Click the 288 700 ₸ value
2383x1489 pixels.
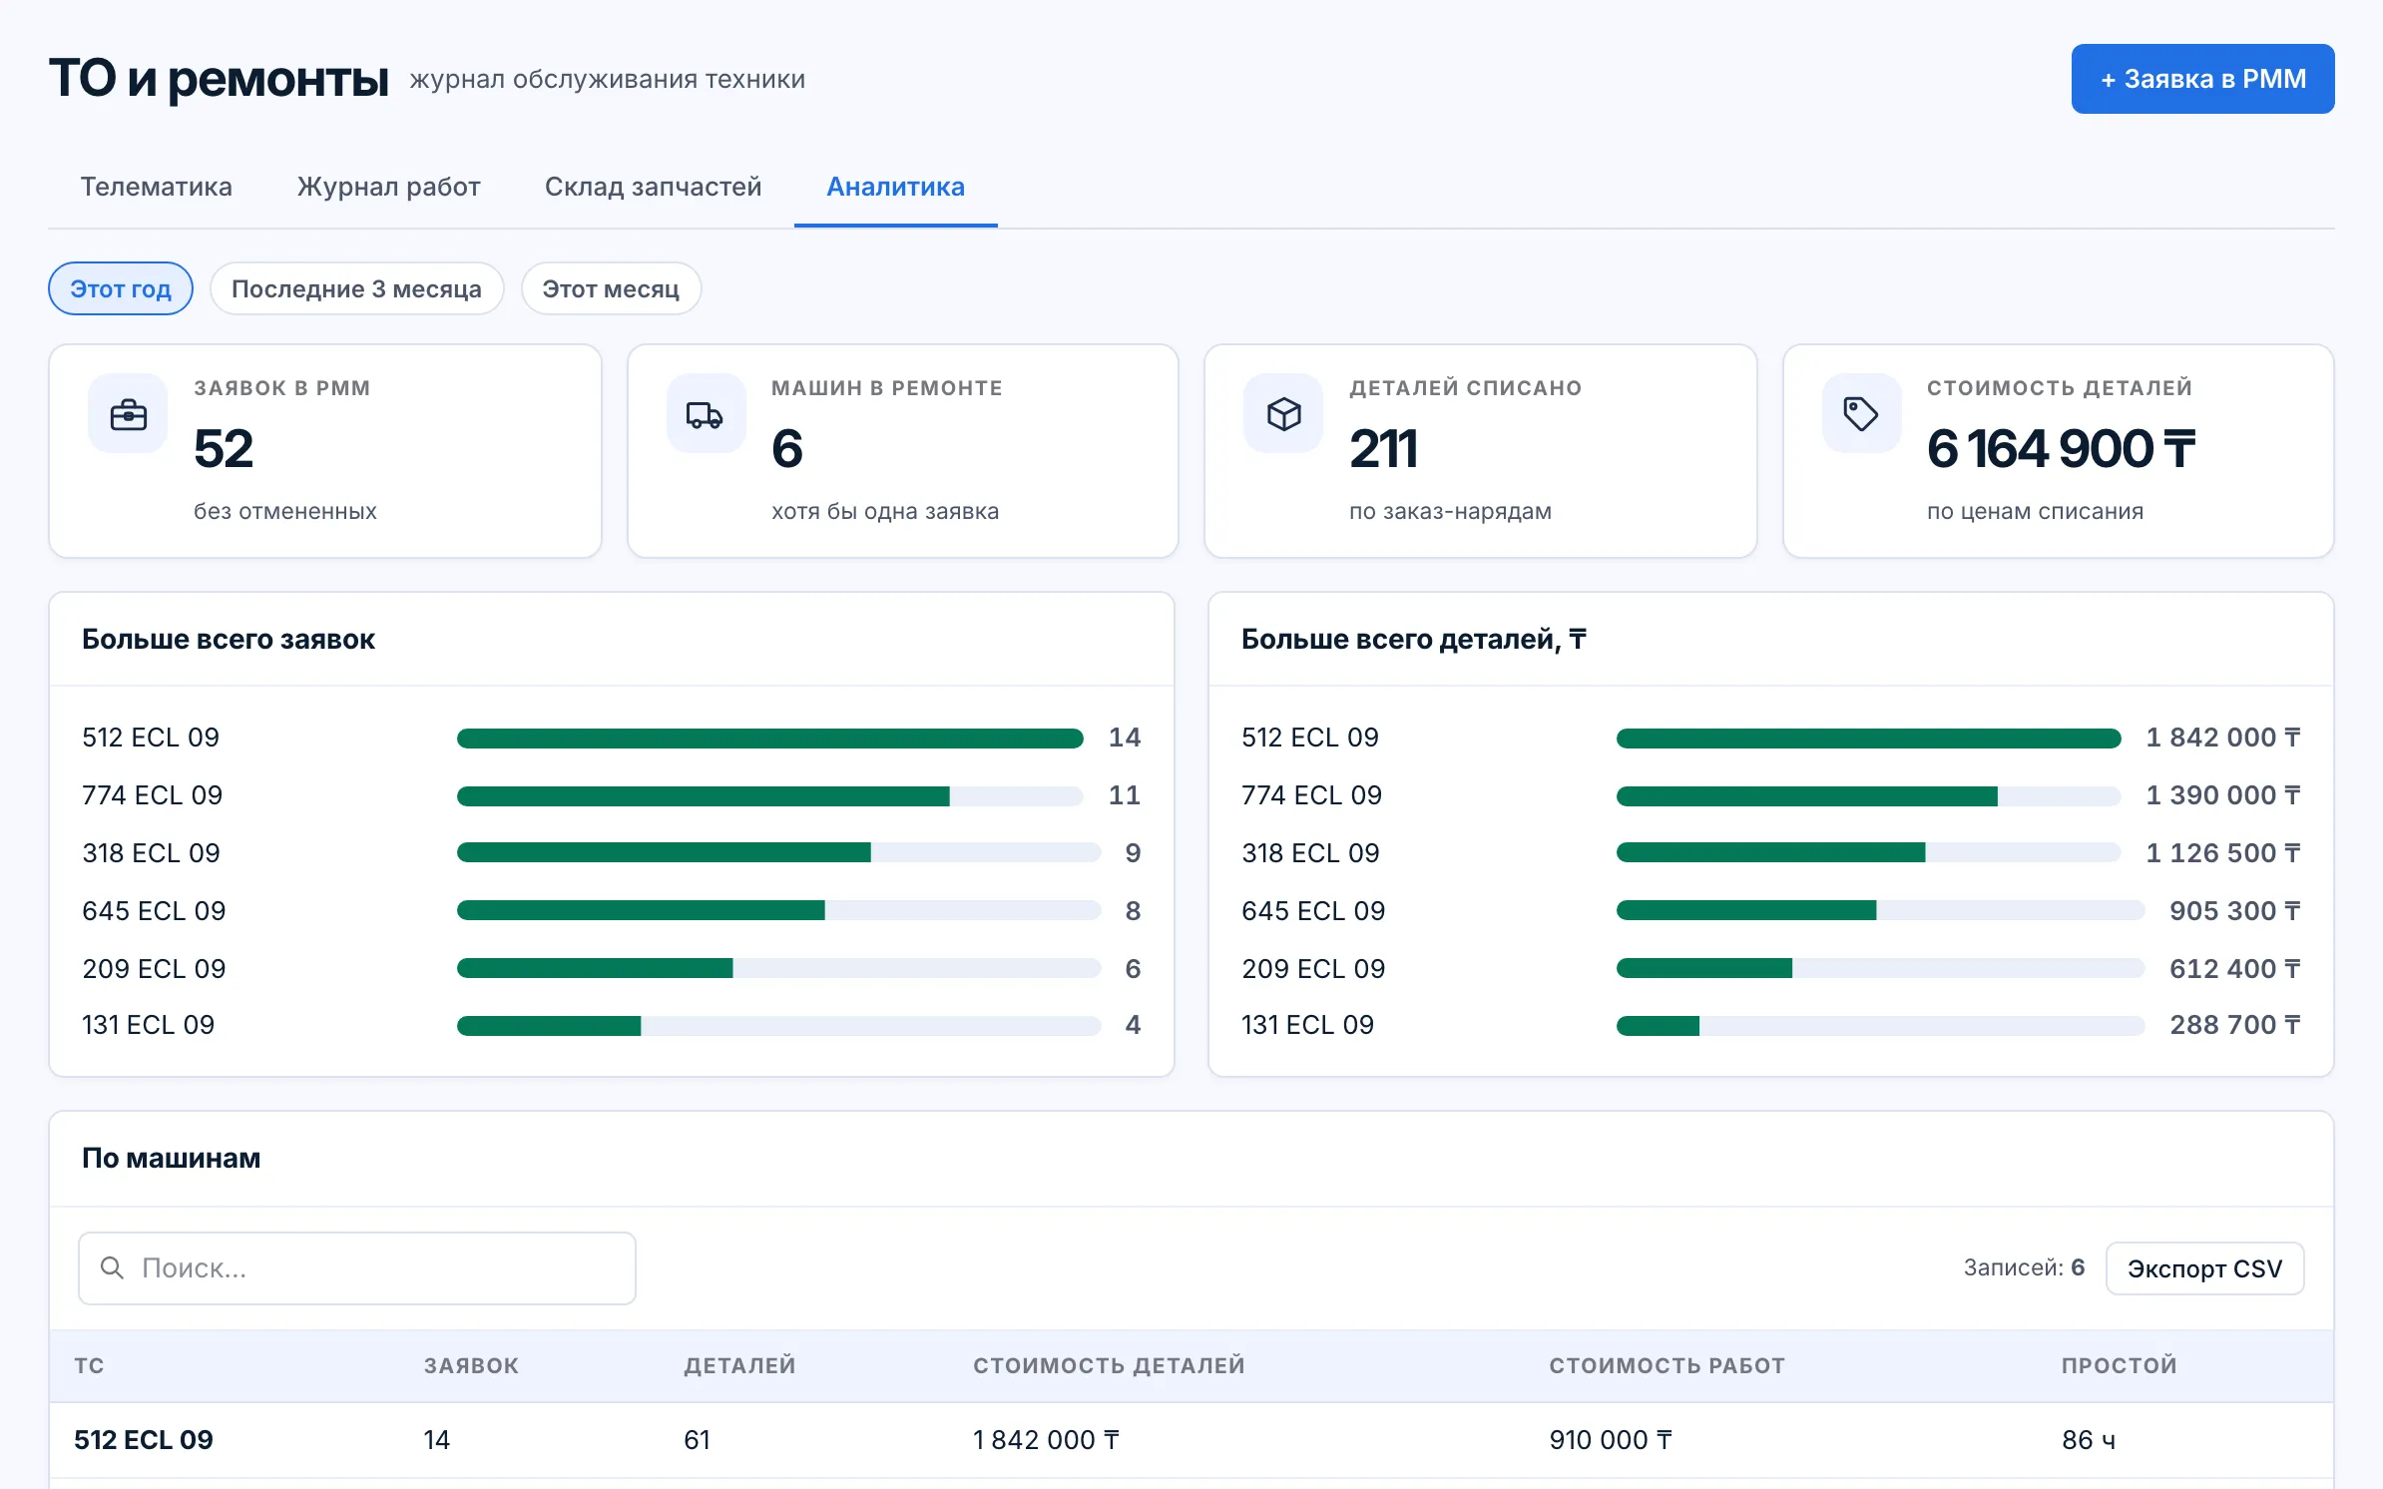2235,1025
